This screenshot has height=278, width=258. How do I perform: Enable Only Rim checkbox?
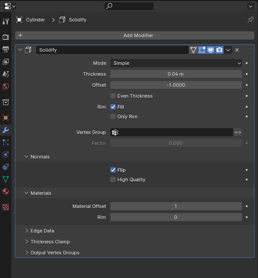point(113,116)
